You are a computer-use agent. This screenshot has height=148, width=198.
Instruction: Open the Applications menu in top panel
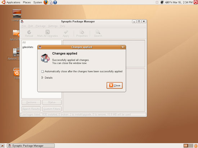(x=13, y=2)
